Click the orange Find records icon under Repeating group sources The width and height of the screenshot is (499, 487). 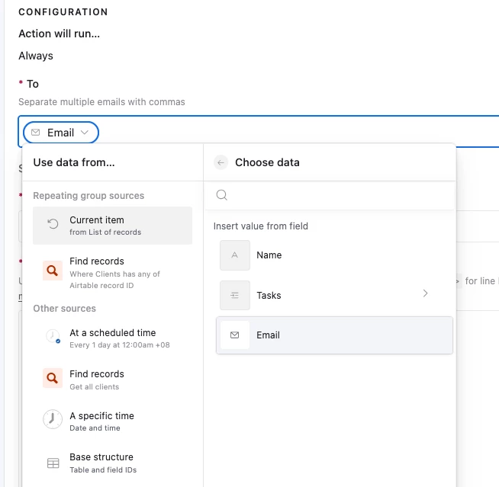point(53,269)
